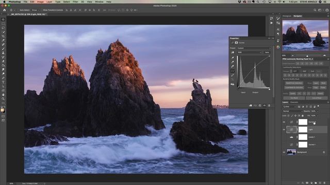The image size is (330, 185).
Task: Select edit-points curve mode icon
Action: coord(233,71)
